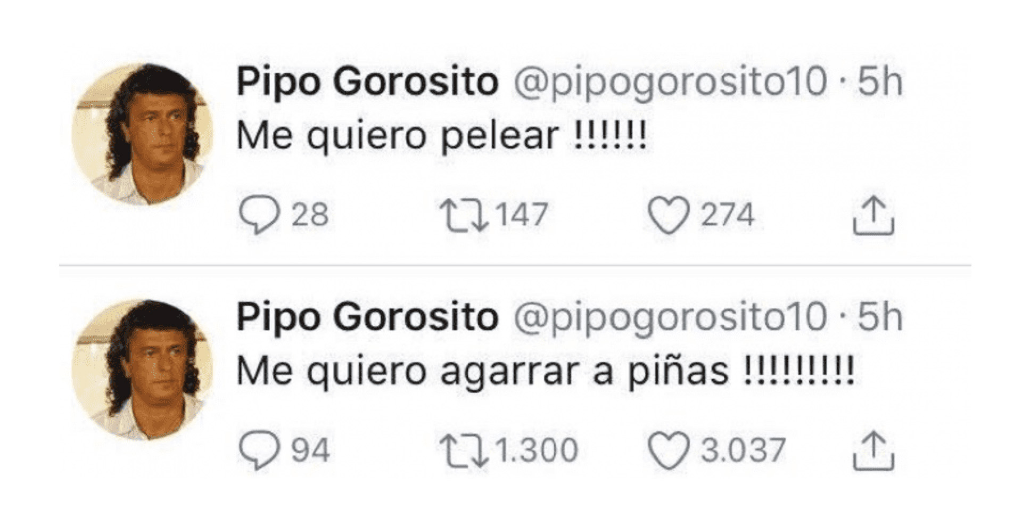The width and height of the screenshot is (1022, 525).
Task: Share the "Me quiero pelear" tweet
Action: 873,215
